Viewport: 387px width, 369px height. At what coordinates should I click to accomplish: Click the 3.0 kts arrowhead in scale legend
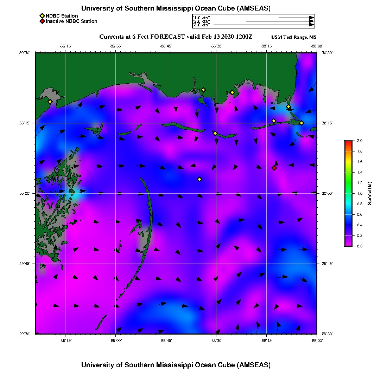(x=311, y=25)
